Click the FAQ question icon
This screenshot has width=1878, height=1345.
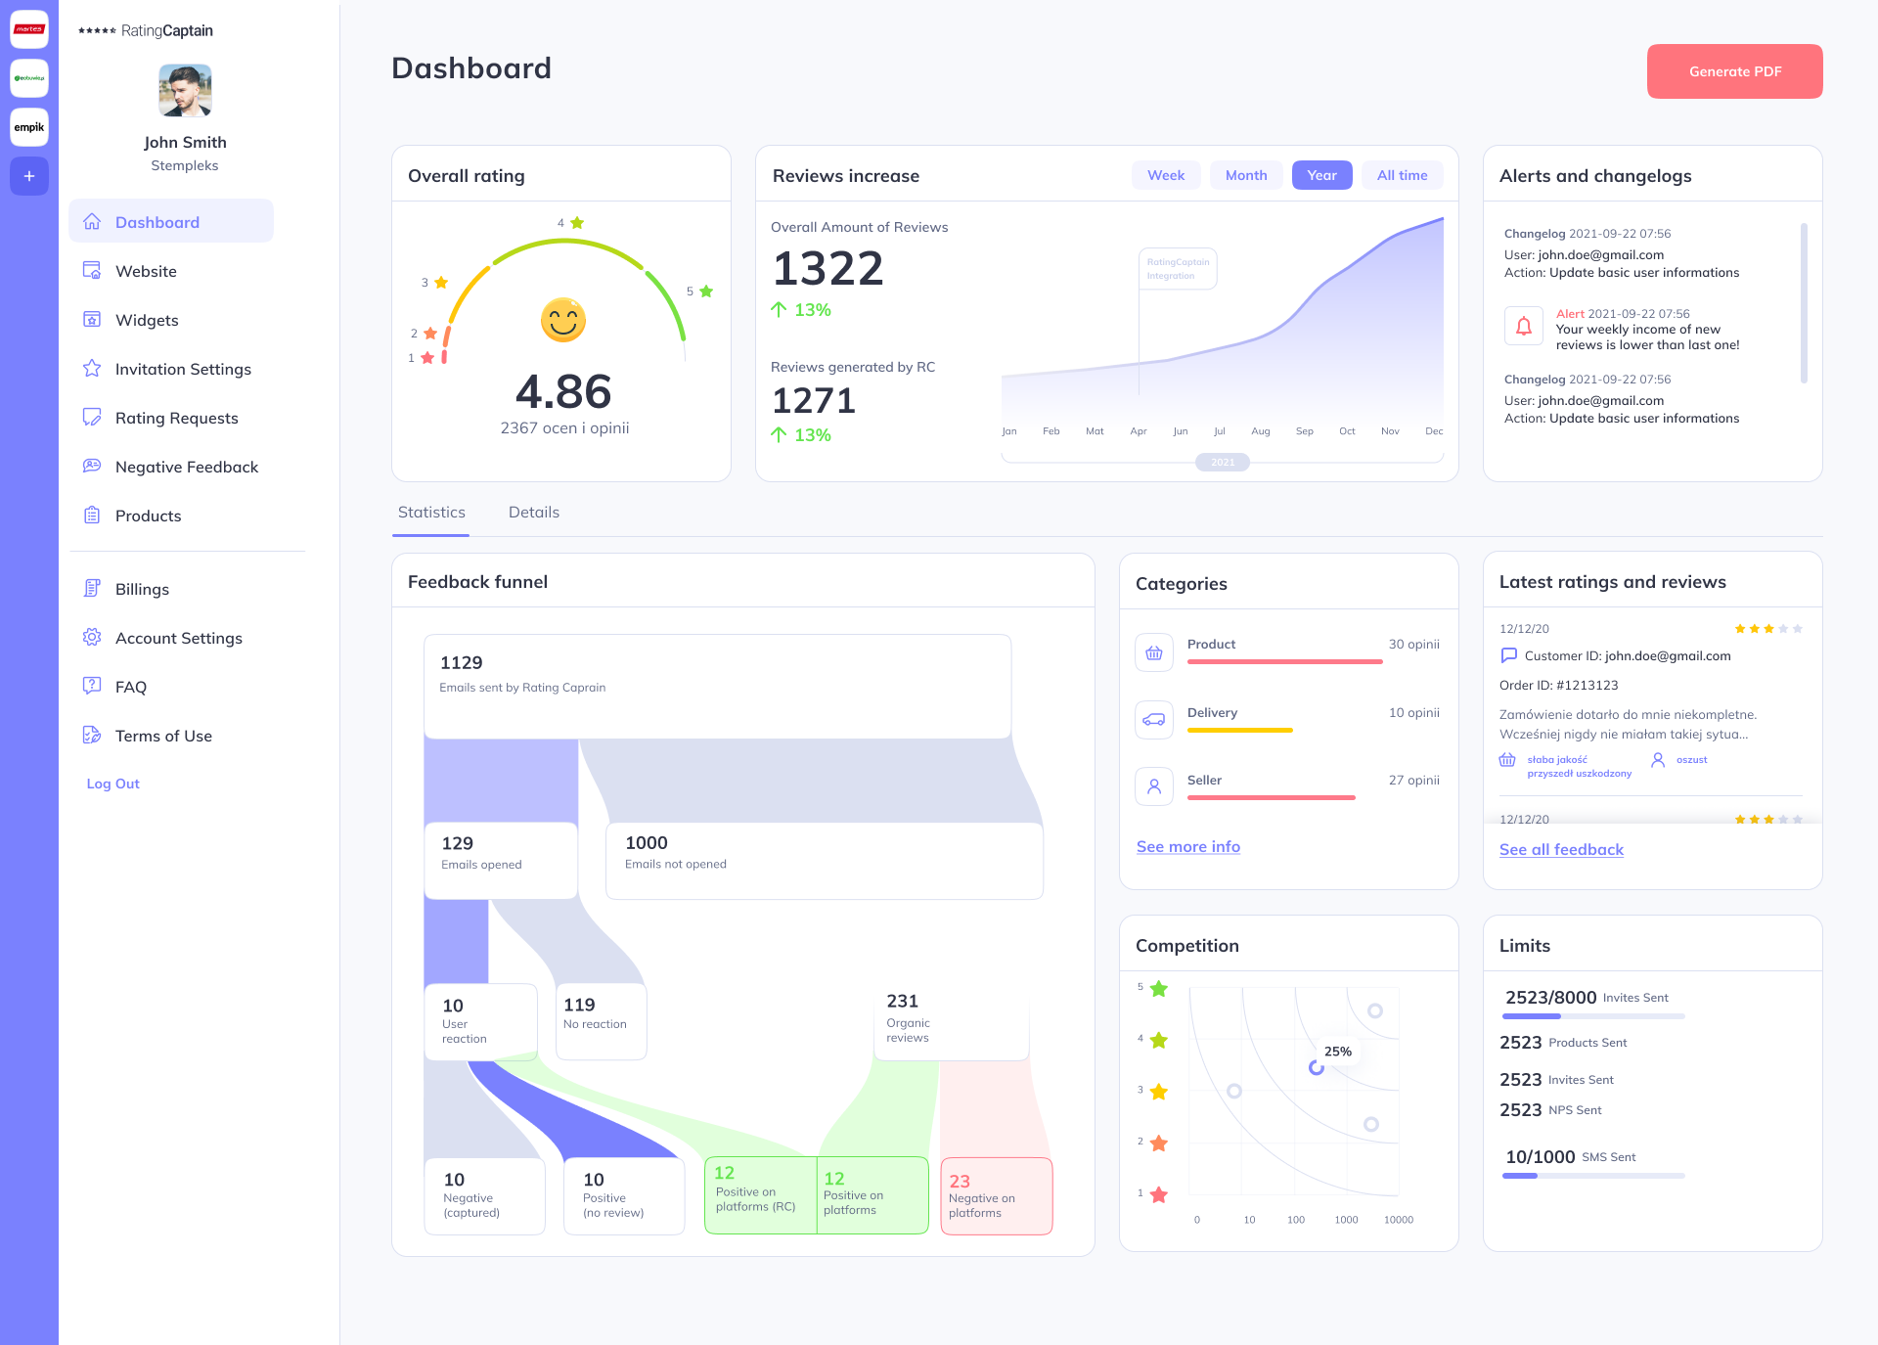(x=92, y=687)
